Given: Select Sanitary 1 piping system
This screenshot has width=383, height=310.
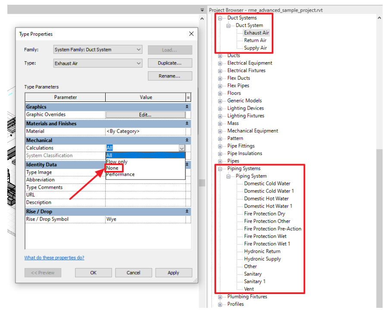Looking at the screenshot, I should pyautogui.click(x=255, y=282).
